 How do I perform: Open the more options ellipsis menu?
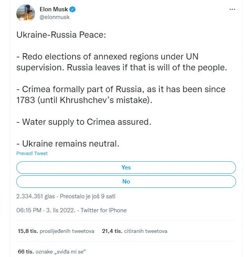[232, 9]
